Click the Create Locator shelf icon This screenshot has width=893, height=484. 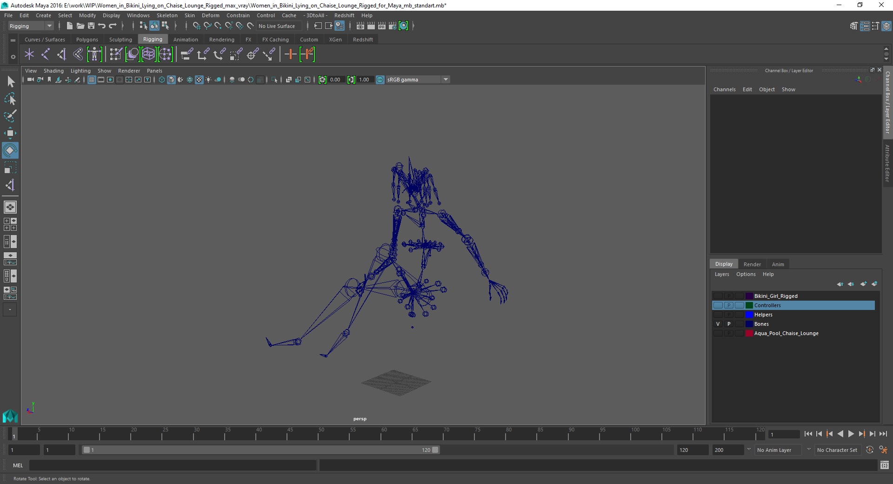[29, 54]
